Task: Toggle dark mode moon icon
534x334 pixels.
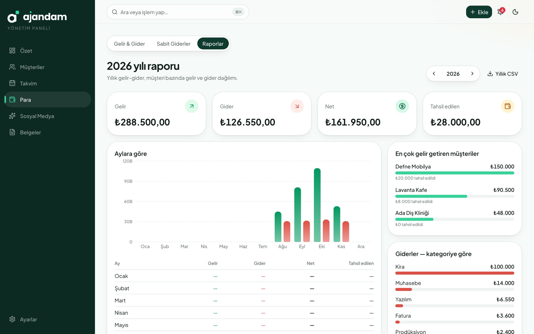Action: tap(515, 12)
